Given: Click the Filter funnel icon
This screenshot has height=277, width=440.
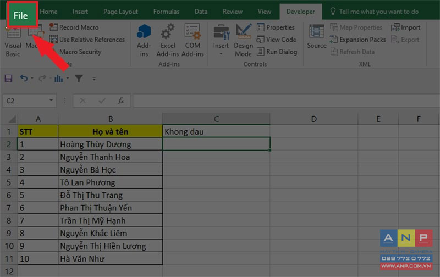Looking at the screenshot, I should [79, 79].
